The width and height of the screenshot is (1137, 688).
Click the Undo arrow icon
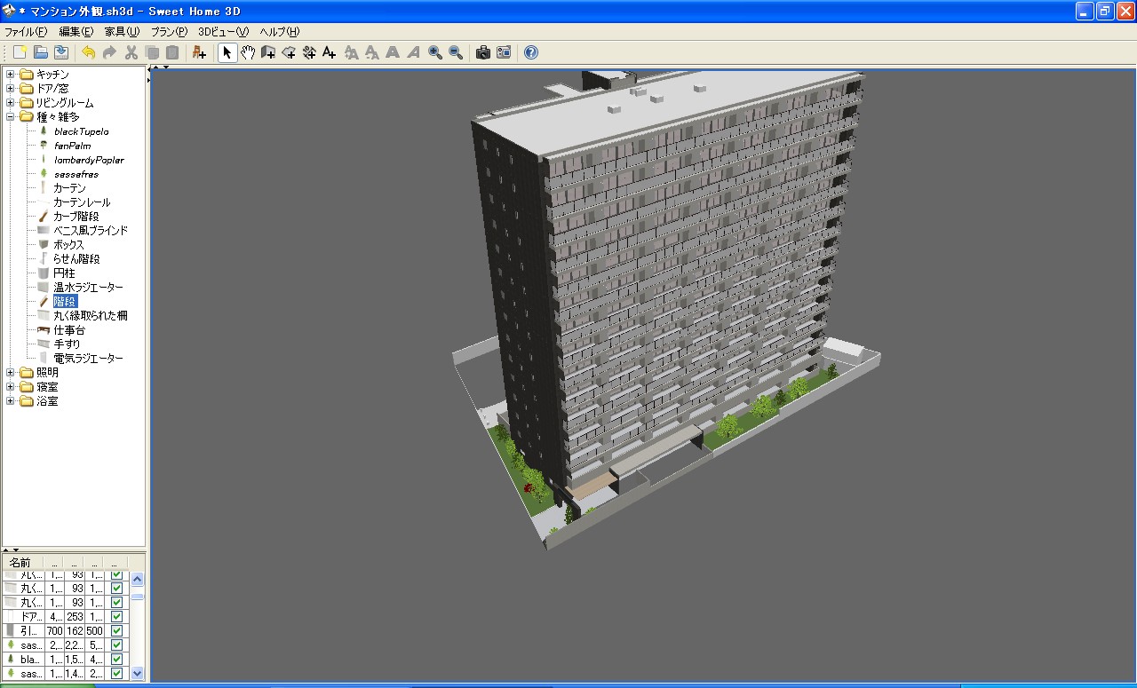88,53
